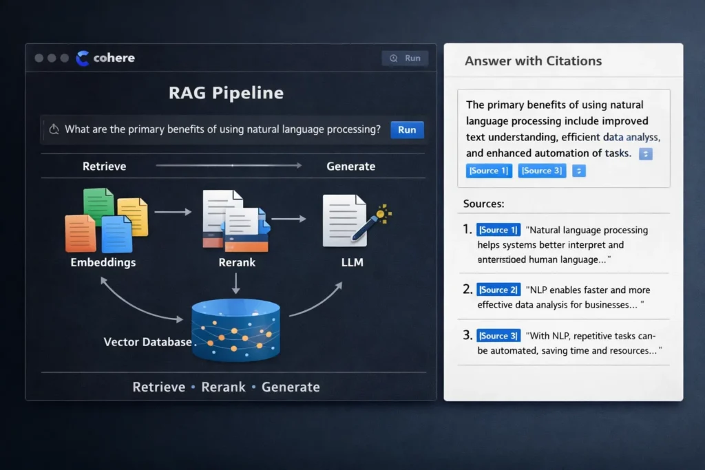Click the progress bar between Retrieve and Generate
This screenshot has height=470, width=705.
[x=227, y=165]
